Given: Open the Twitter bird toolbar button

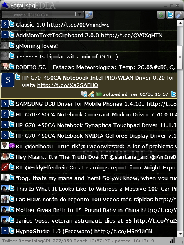Looking at the screenshot, I should [x=170, y=15].
